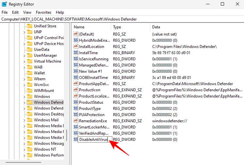Click InstallTime data 5b 69 79 f7

171,53
